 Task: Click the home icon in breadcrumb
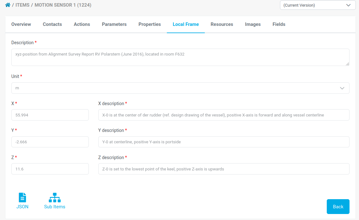(8, 5)
